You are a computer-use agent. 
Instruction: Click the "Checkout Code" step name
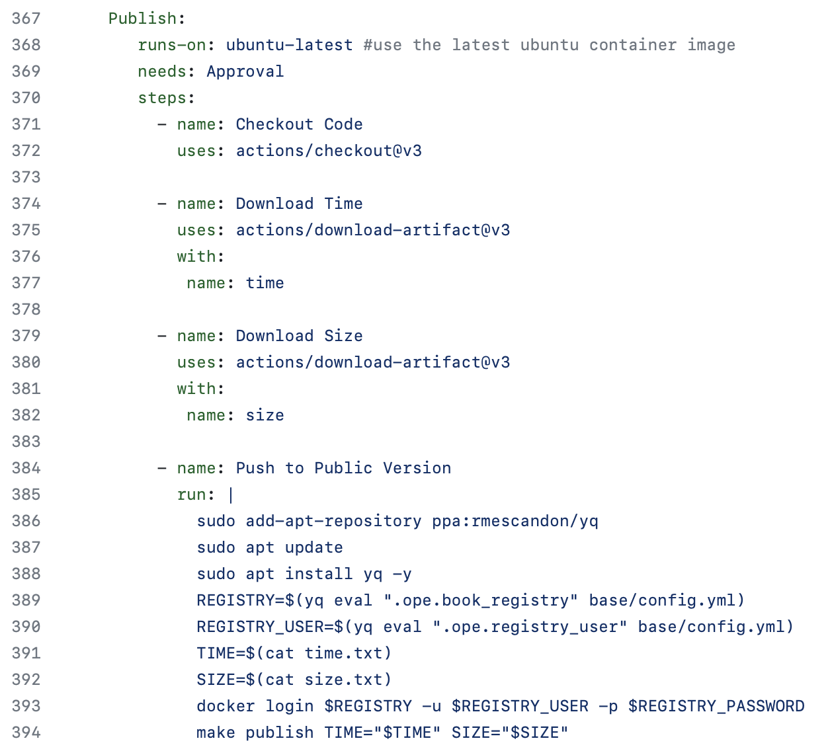coord(299,124)
